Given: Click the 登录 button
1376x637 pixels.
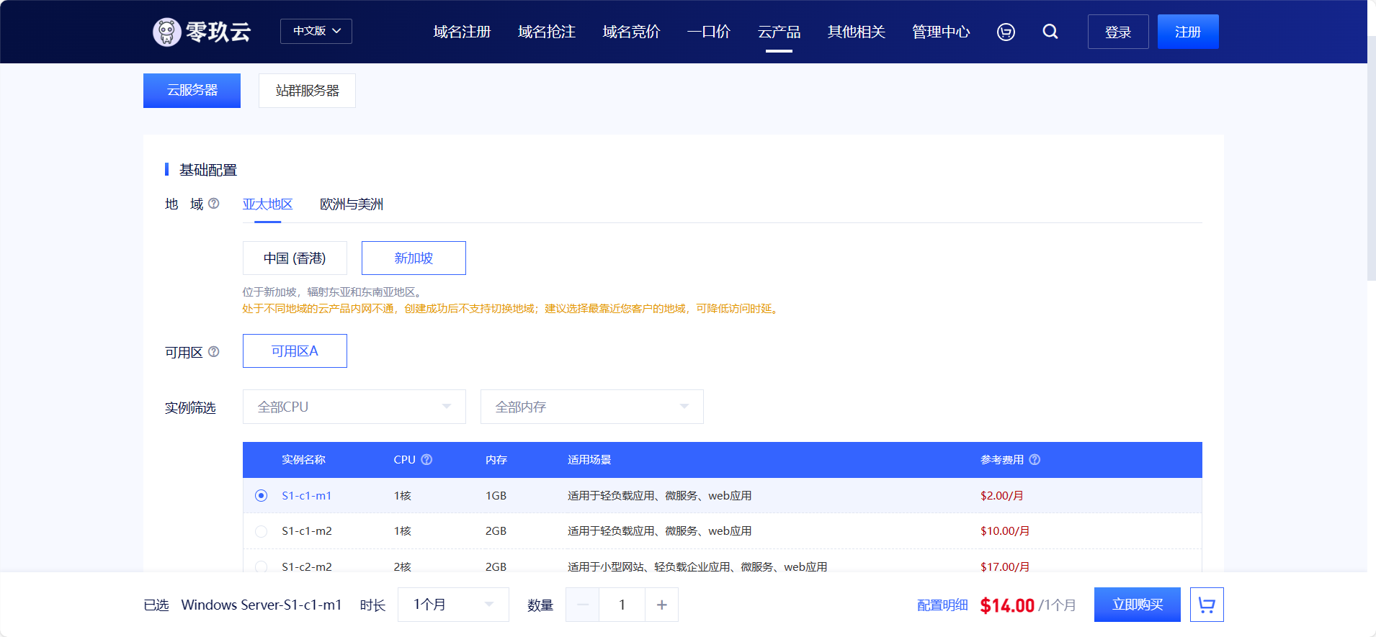Looking at the screenshot, I should tap(1118, 32).
